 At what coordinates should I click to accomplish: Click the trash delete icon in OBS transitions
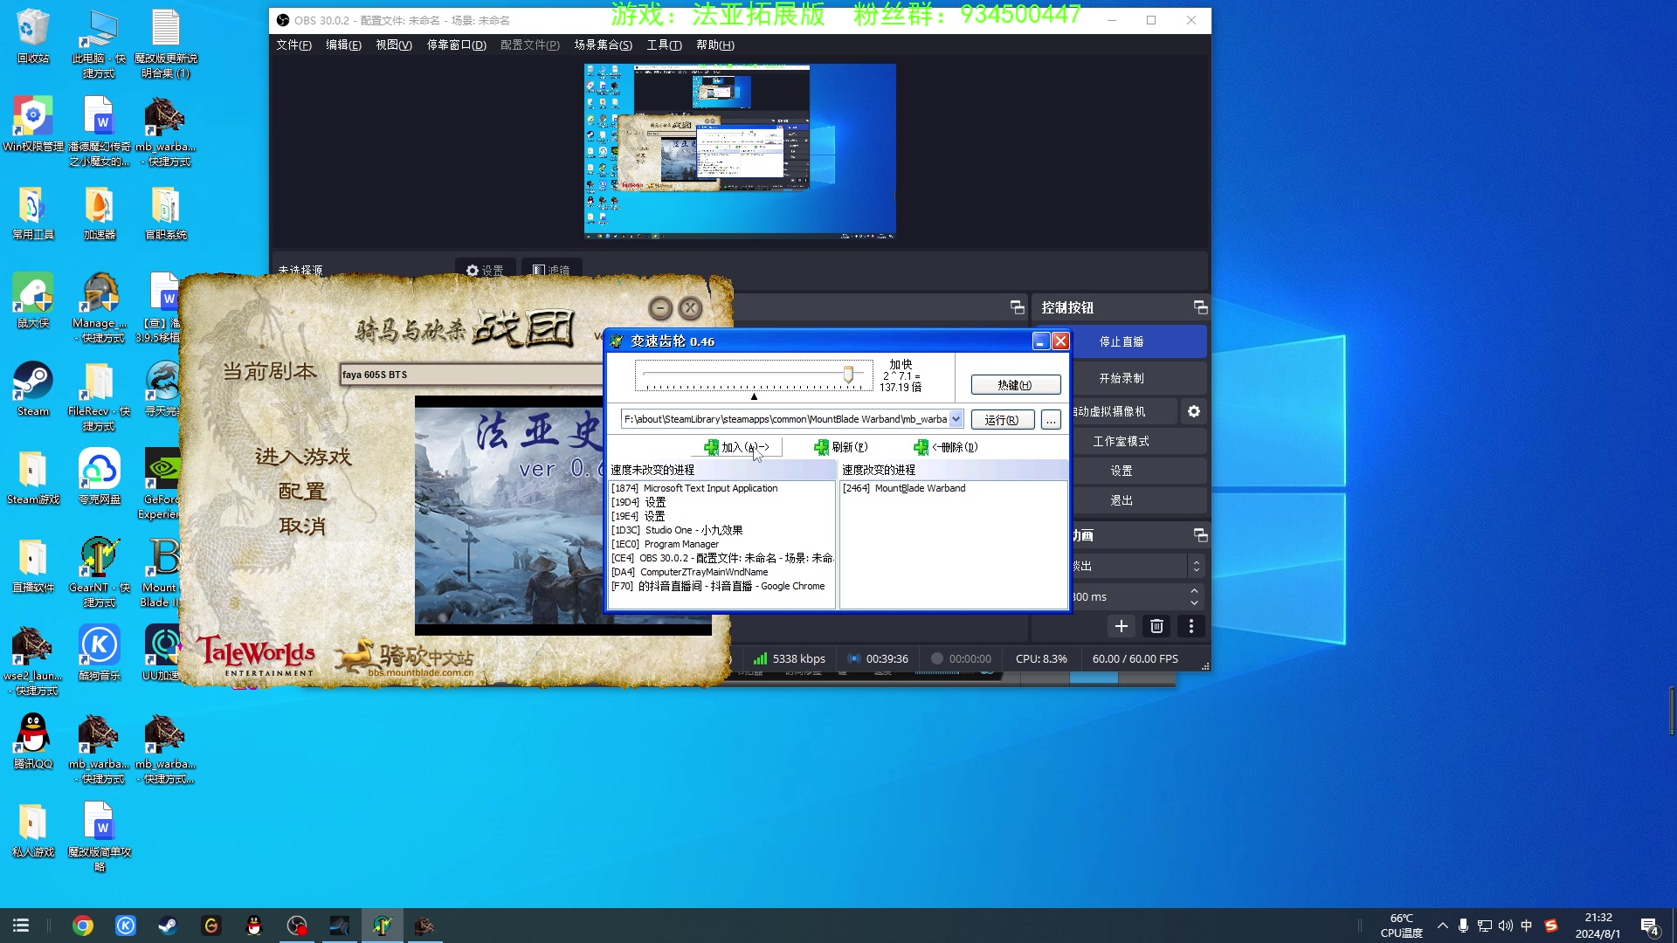click(1156, 626)
